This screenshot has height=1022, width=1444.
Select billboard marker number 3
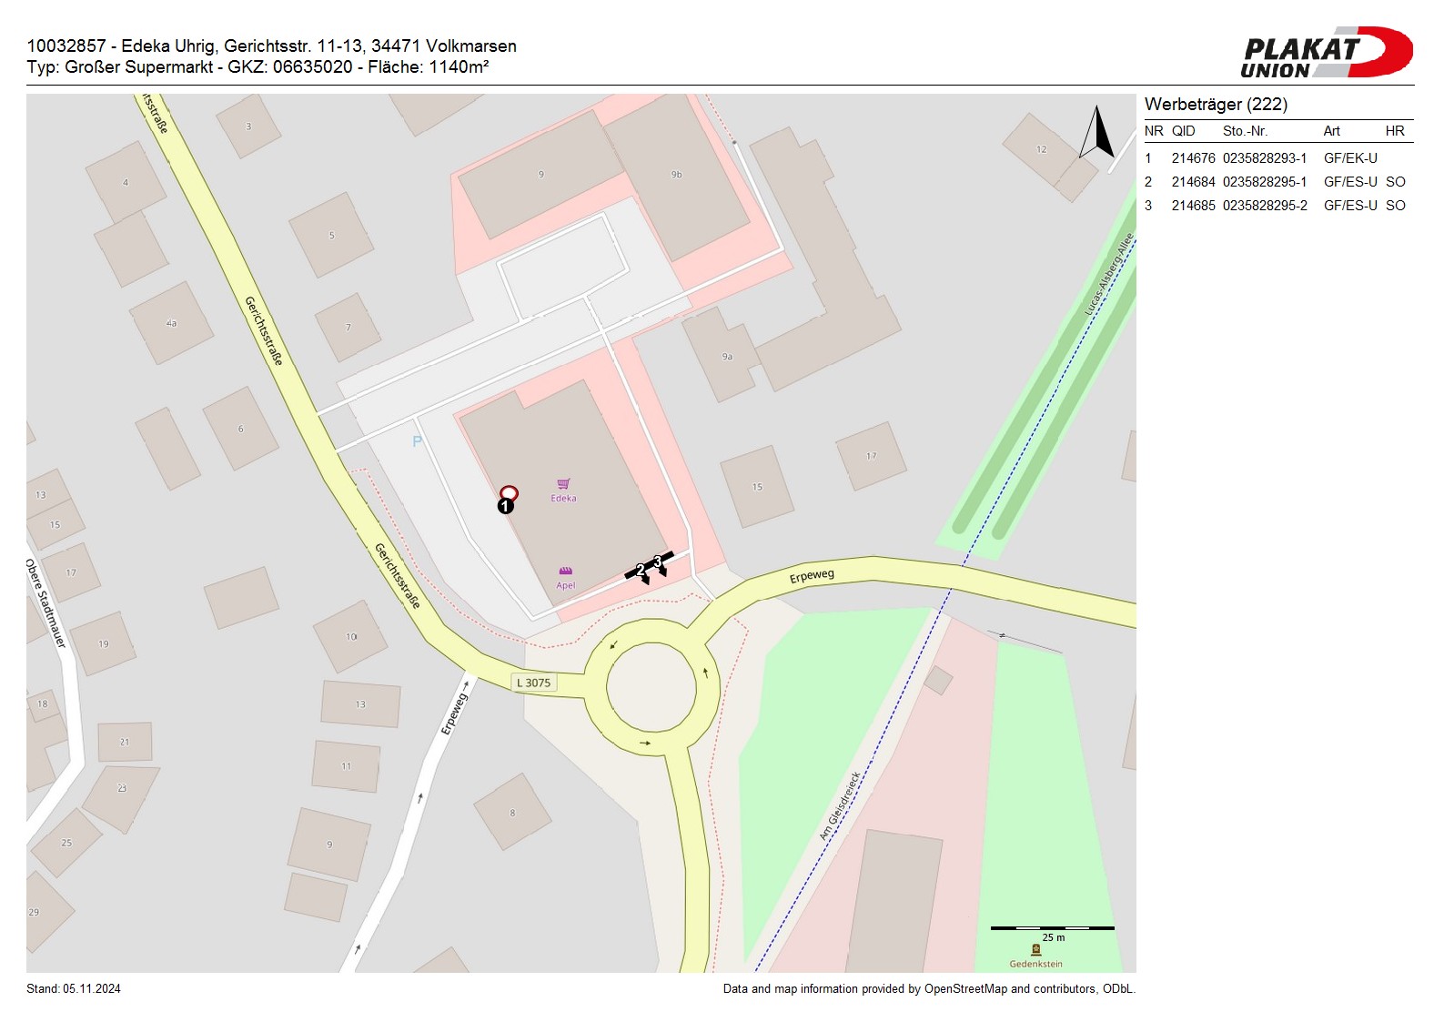pos(658,561)
